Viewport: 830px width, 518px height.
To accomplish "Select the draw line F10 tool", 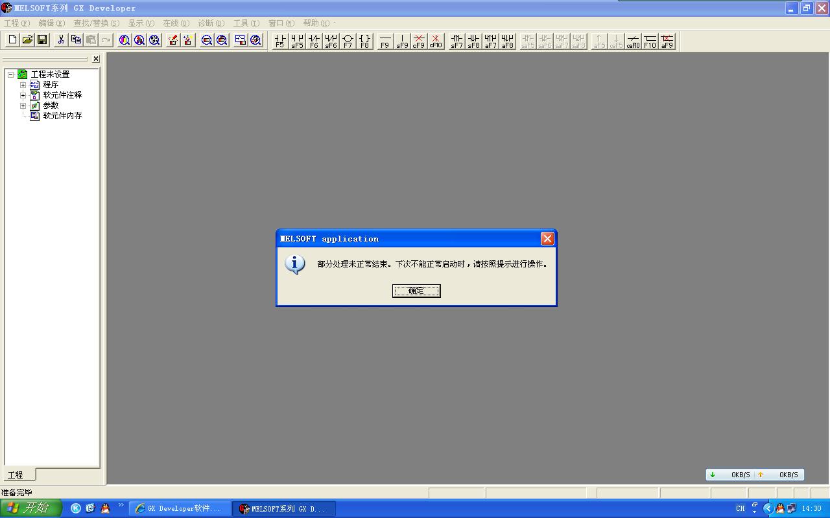I will click(x=650, y=41).
